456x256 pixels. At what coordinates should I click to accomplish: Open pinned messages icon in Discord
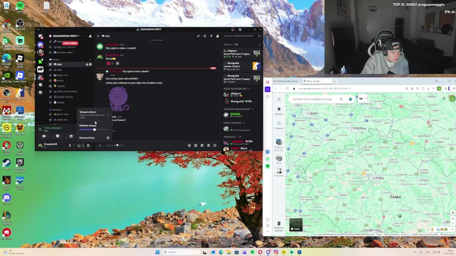click(211, 36)
